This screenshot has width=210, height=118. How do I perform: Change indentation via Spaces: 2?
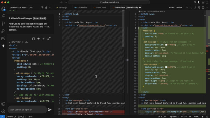[174, 117]
